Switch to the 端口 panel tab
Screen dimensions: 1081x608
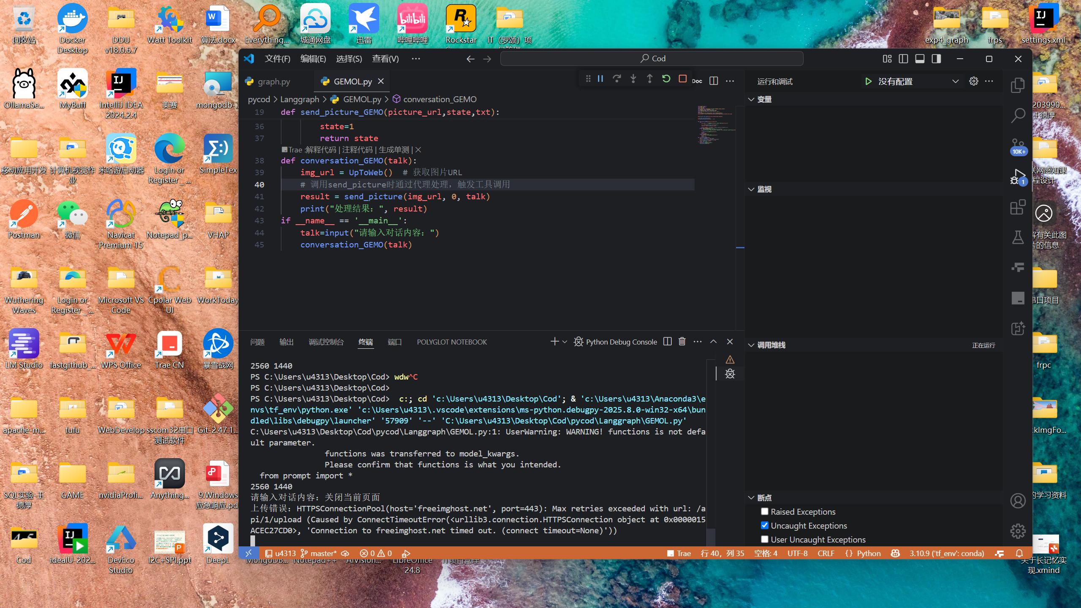[394, 342]
